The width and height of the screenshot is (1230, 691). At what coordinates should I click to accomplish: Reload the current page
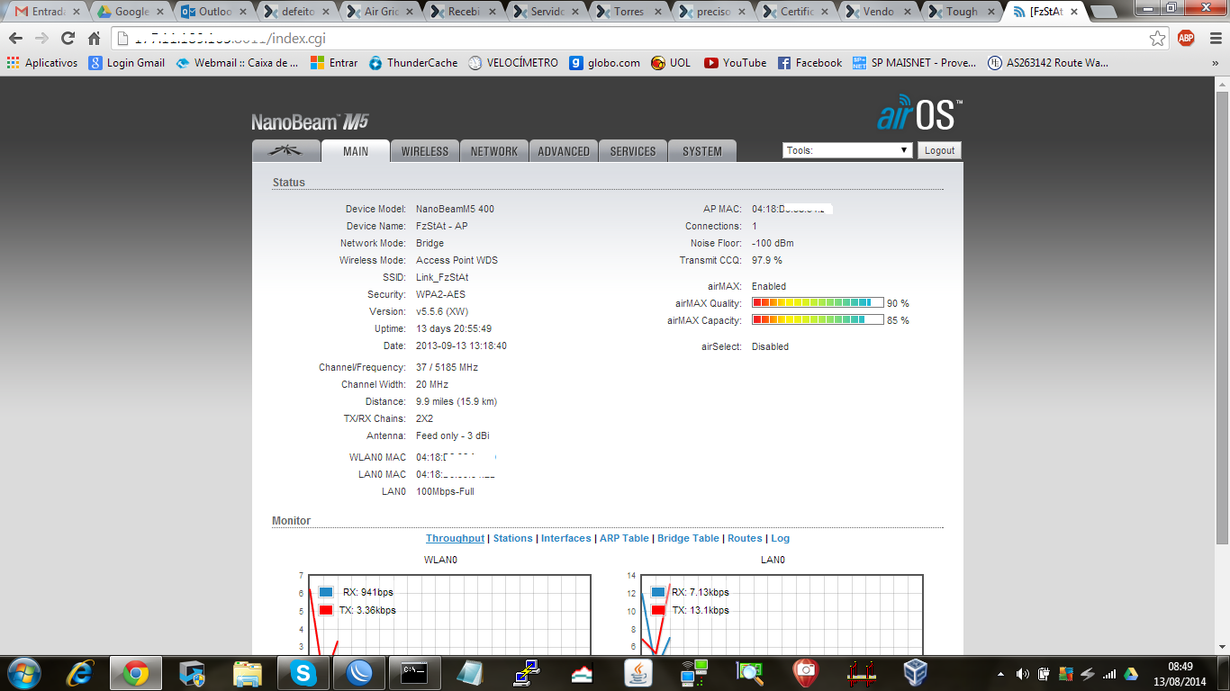pos(68,39)
